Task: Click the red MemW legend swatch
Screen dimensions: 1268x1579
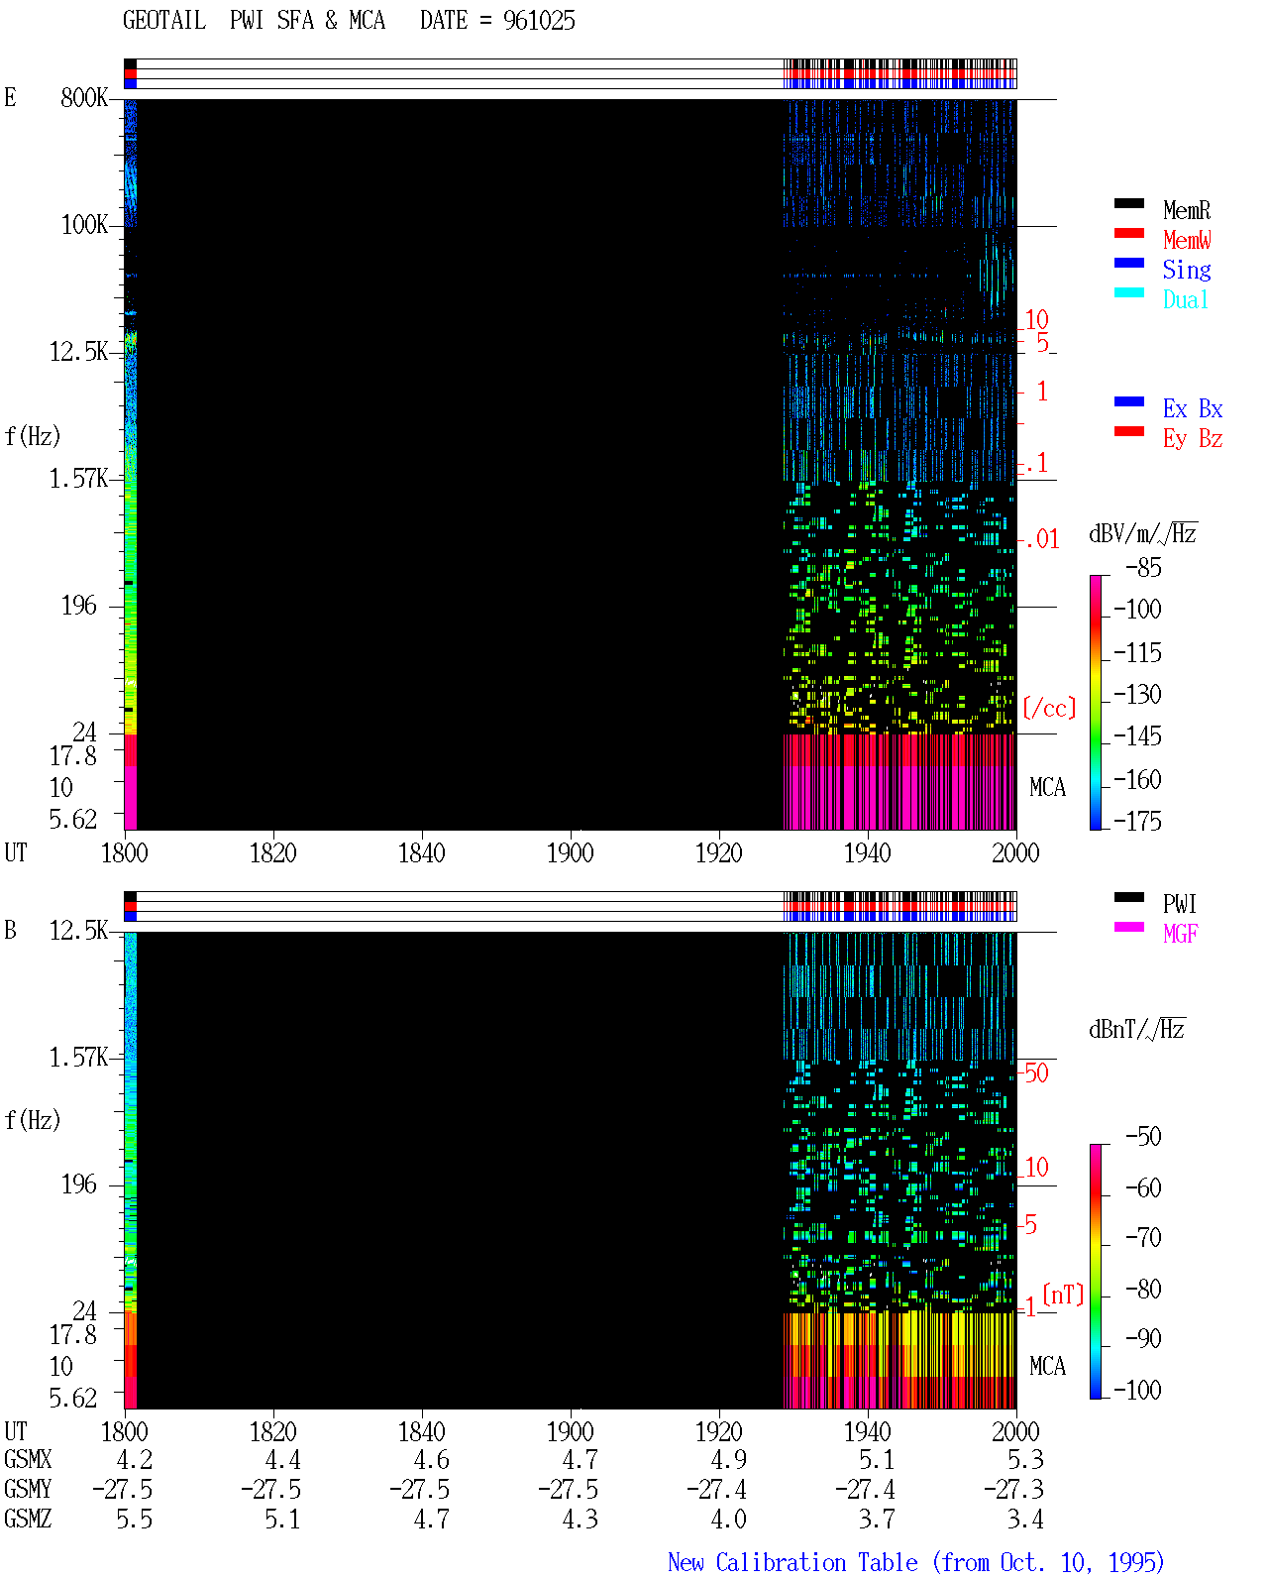Action: click(1129, 233)
